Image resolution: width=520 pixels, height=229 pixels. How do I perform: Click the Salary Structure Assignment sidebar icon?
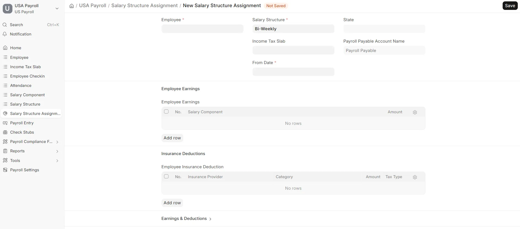(x=5, y=114)
